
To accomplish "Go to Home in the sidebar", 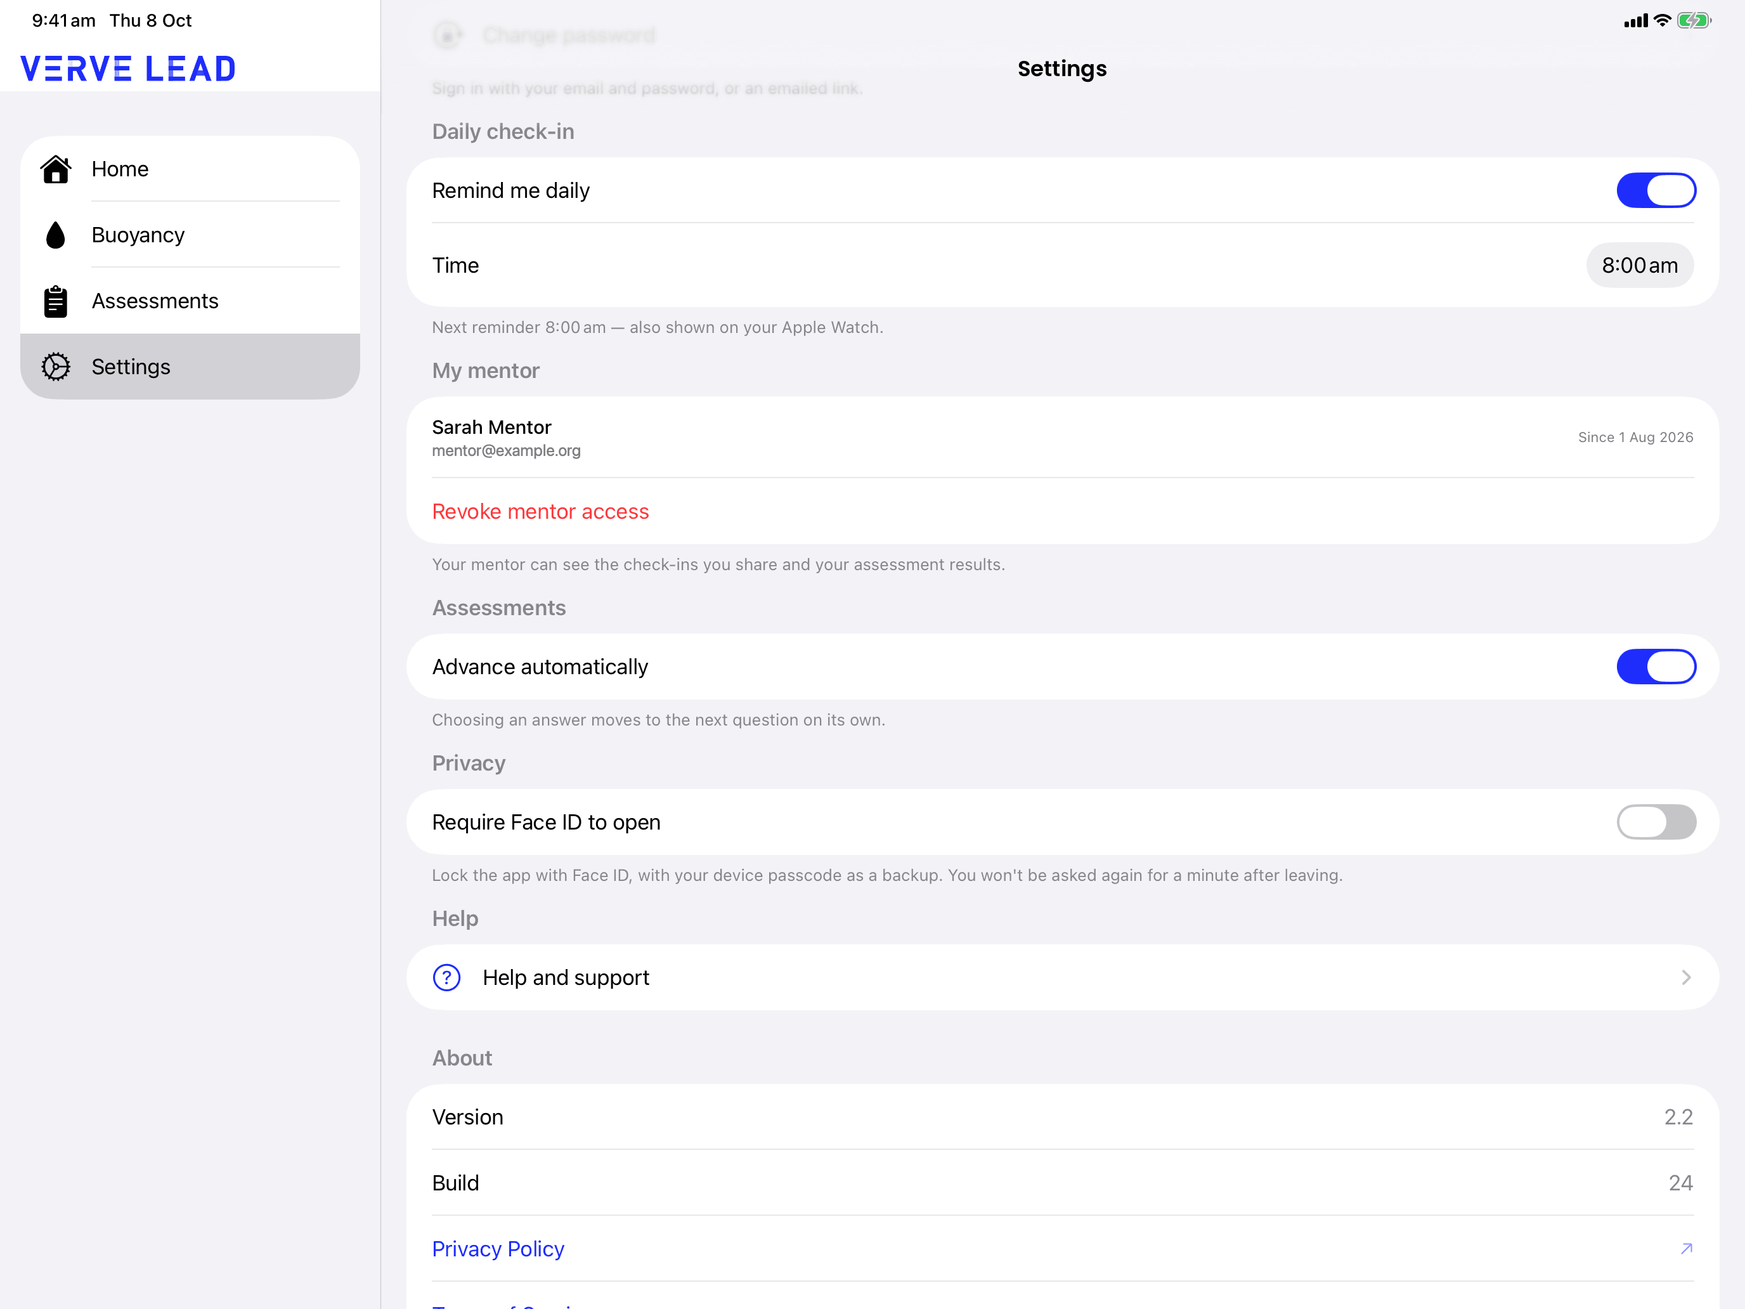I will tap(190, 169).
